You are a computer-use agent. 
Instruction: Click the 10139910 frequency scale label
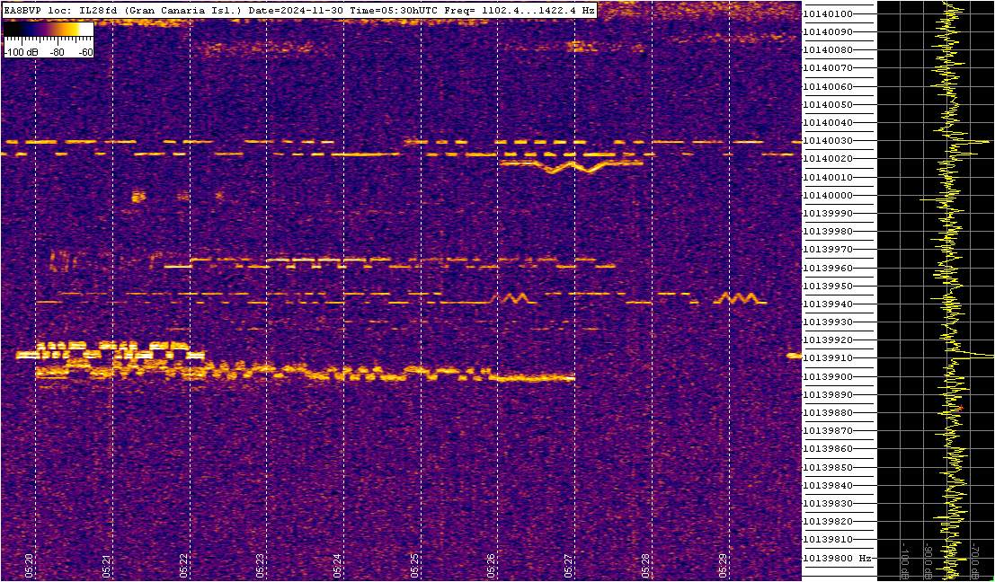(x=828, y=358)
